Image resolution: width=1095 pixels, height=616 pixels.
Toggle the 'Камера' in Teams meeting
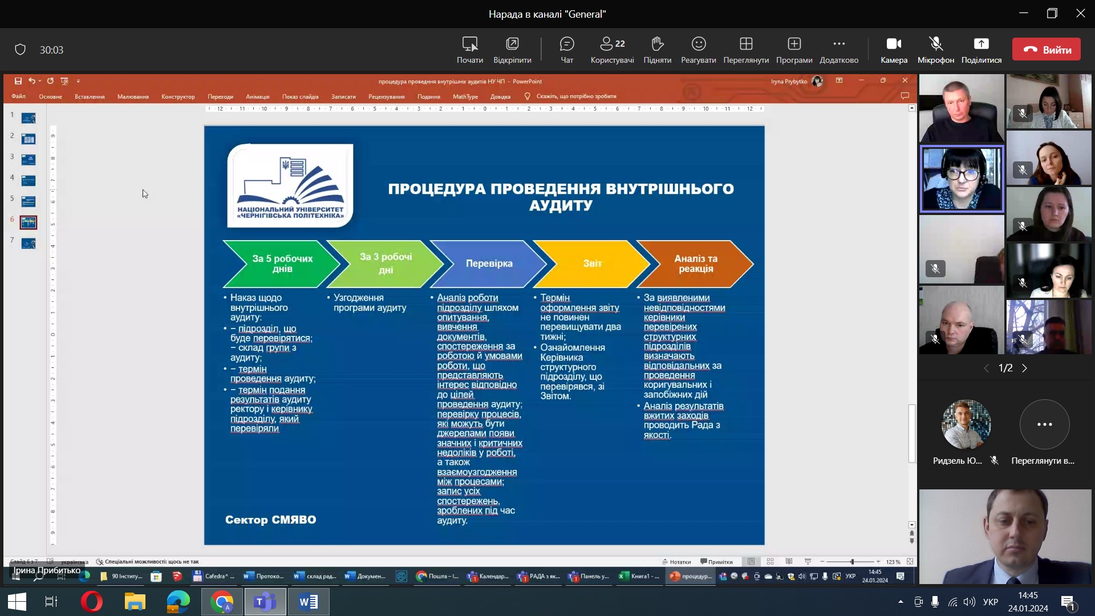[x=894, y=50]
